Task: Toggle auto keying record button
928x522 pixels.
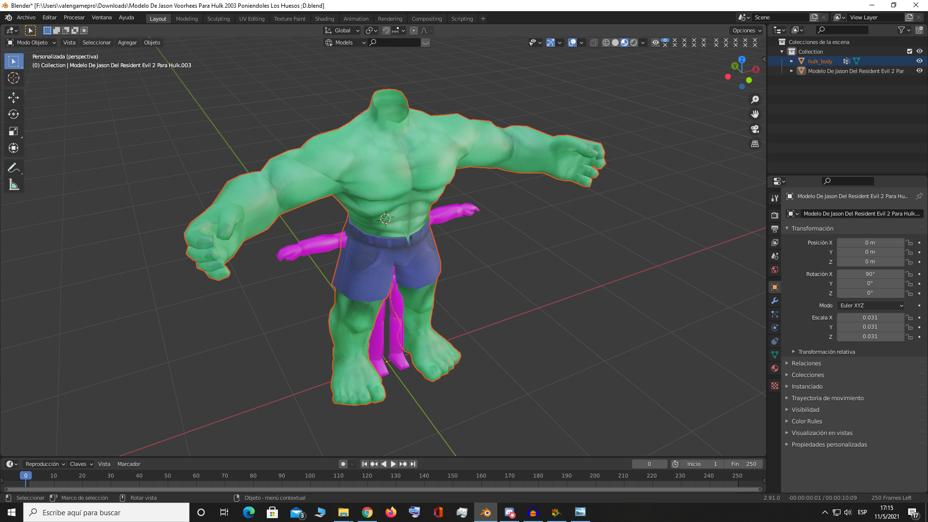Action: (343, 464)
